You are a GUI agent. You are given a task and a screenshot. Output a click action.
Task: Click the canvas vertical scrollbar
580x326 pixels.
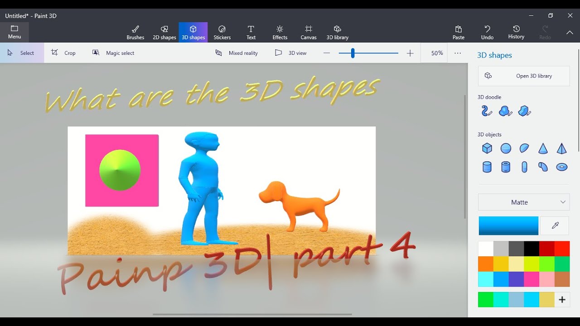(464, 156)
